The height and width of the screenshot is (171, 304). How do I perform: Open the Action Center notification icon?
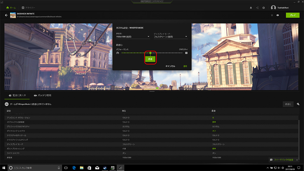point(299,168)
